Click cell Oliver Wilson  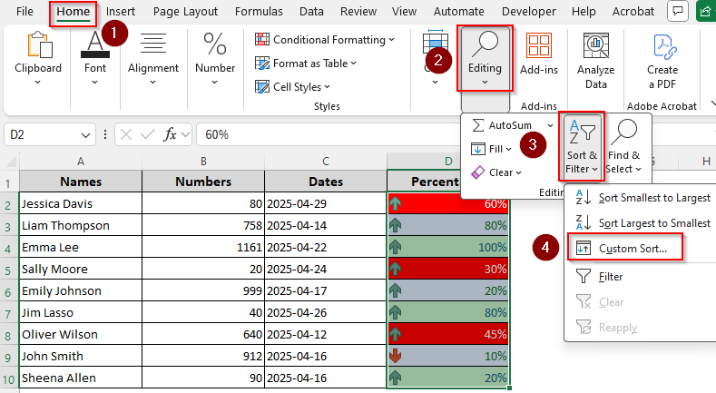point(81,334)
